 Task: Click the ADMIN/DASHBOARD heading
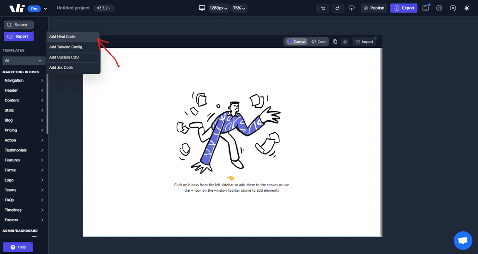pyautogui.click(x=20, y=231)
